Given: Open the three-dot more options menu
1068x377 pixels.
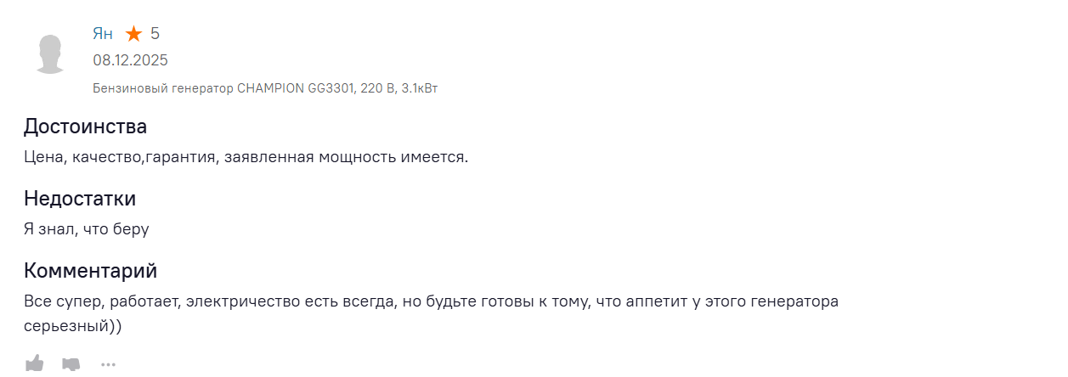Looking at the screenshot, I should point(108,365).
